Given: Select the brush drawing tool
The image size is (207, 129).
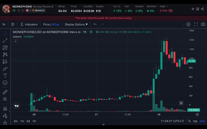Looking at the screenshot, I should (5, 69).
